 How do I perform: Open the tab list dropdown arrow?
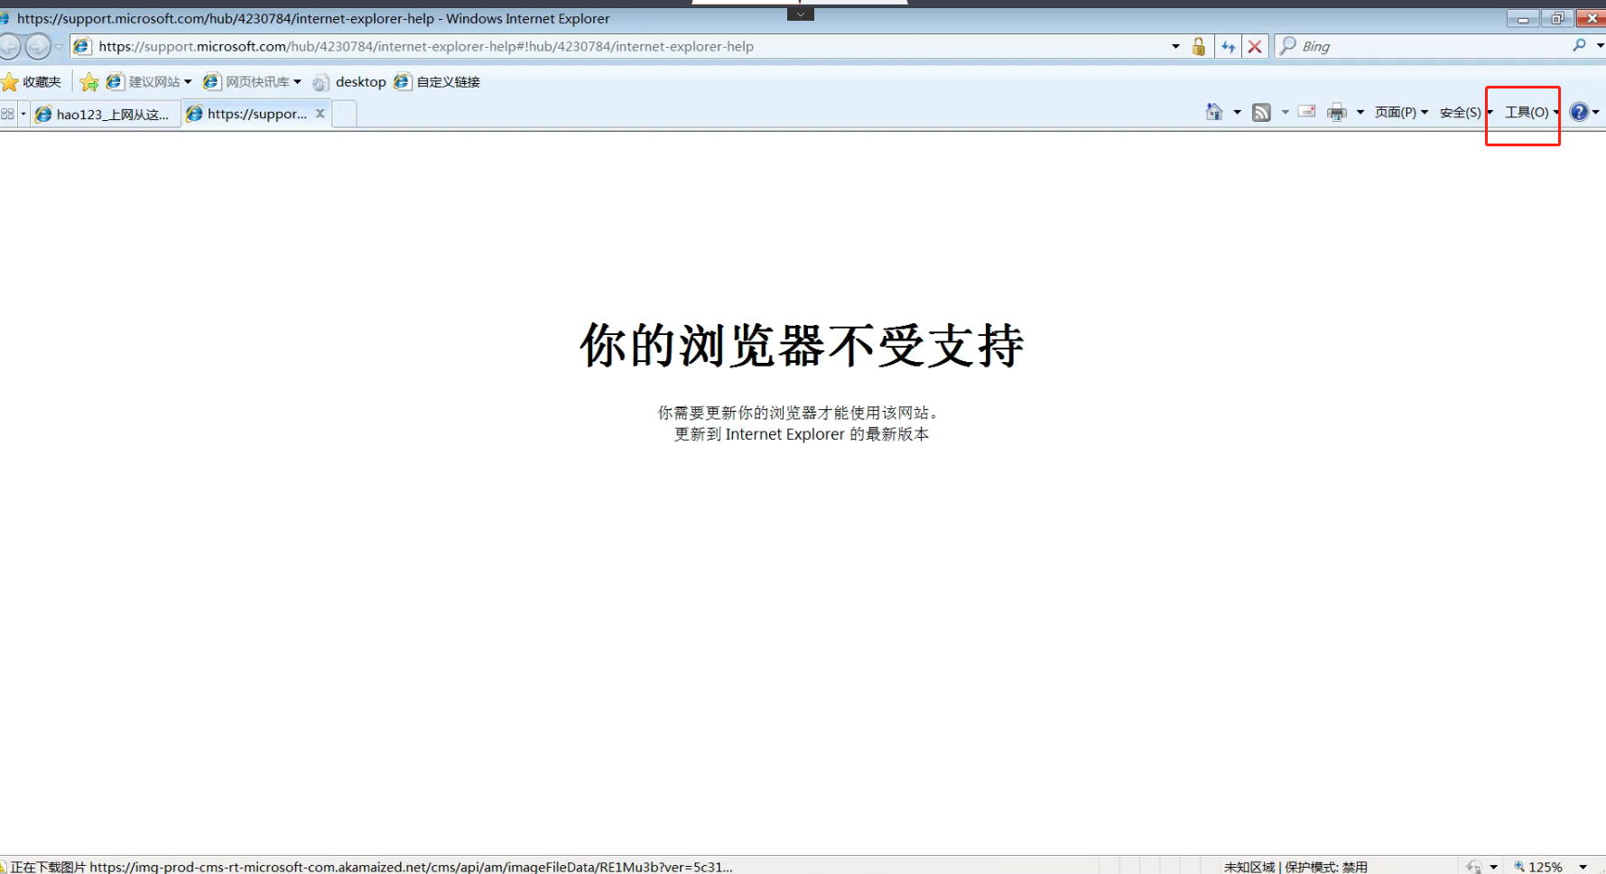23,114
